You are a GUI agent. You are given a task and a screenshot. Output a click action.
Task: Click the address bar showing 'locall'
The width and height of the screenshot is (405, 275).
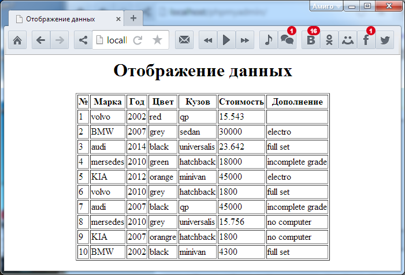click(116, 40)
